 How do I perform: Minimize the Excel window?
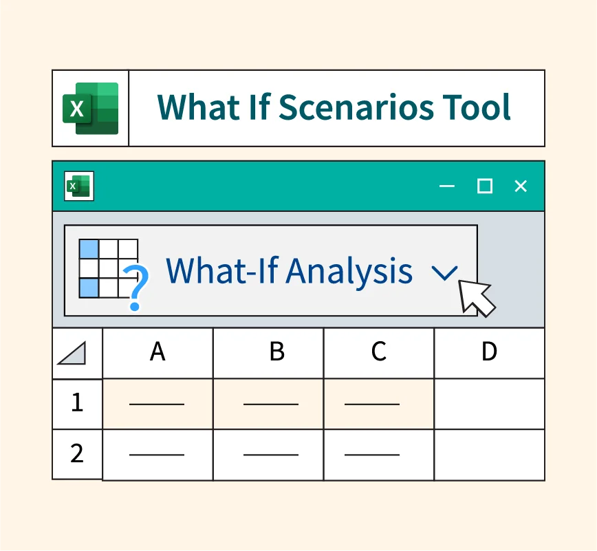(447, 186)
